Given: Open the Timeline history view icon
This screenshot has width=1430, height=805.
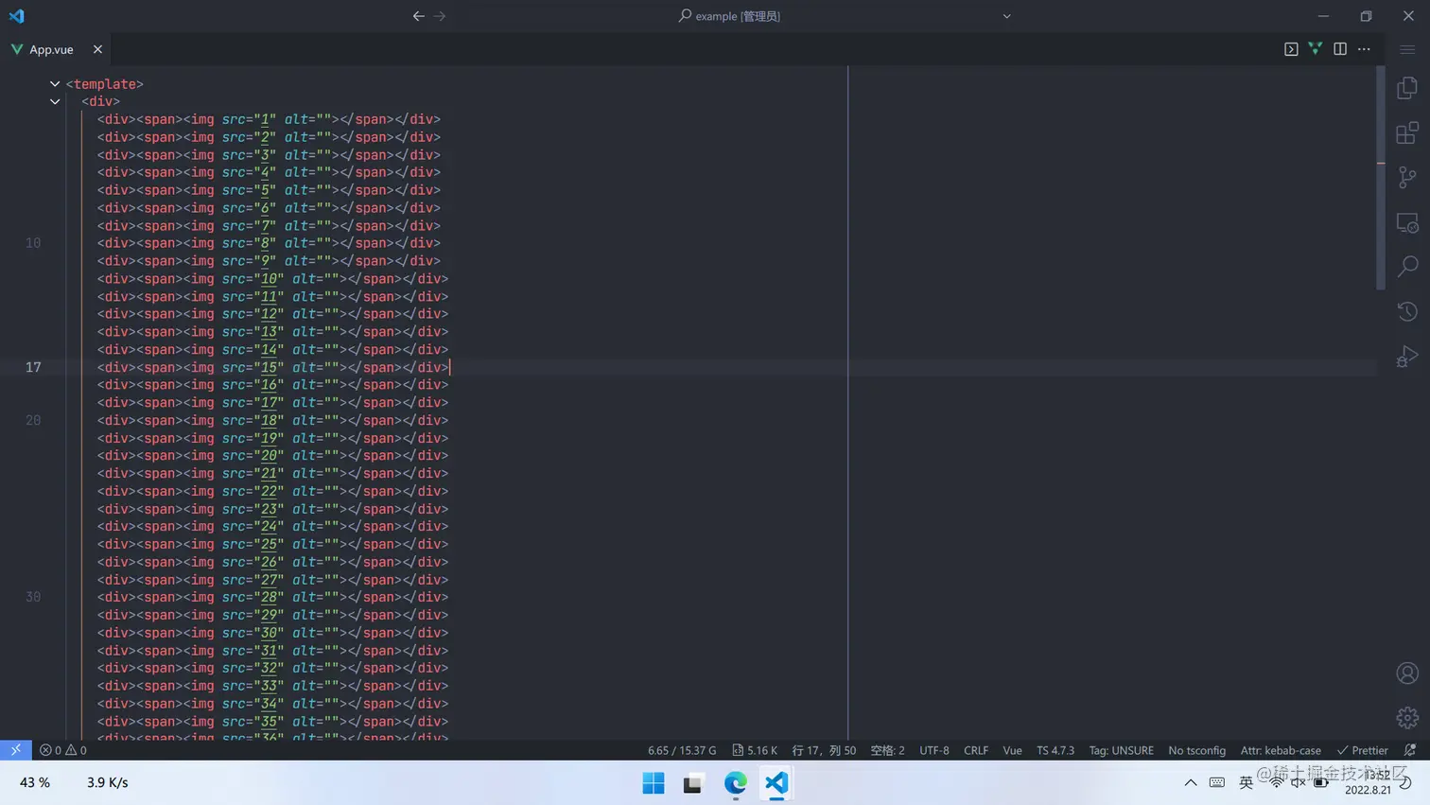Looking at the screenshot, I should (1407, 311).
